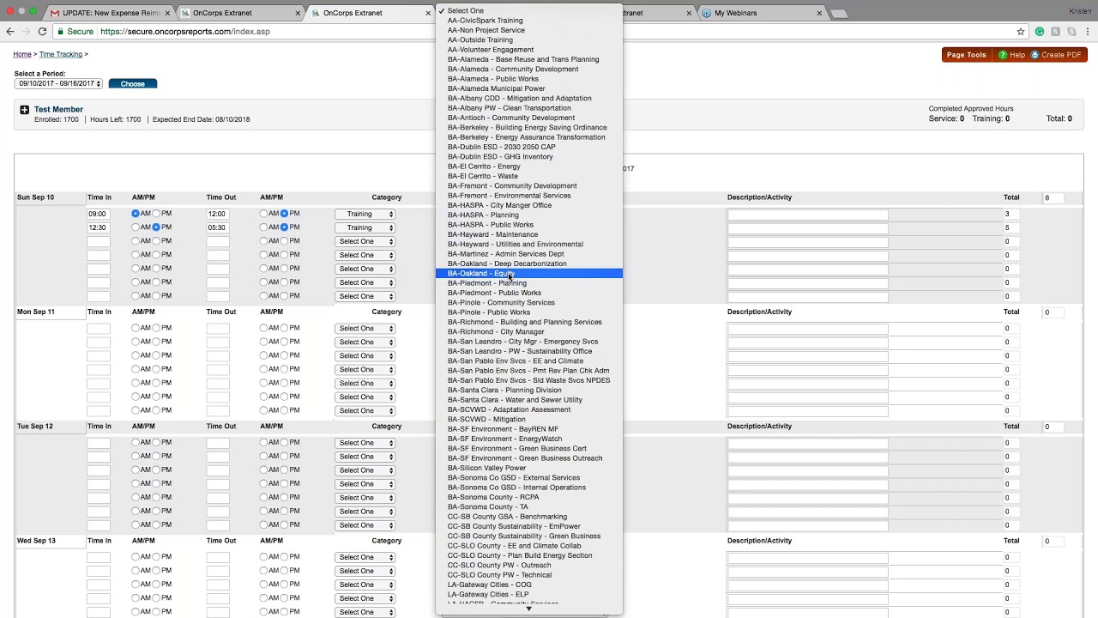Viewport: 1098px width, 618px height.
Task: Select the checked Select One option
Action: [529, 10]
